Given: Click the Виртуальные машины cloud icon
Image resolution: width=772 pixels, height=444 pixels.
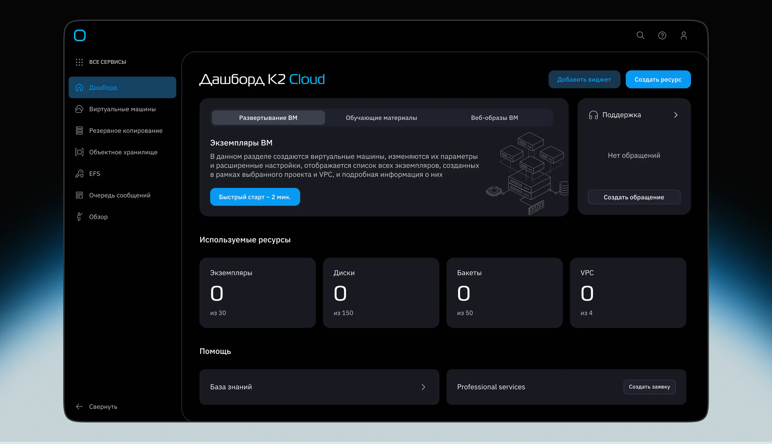Looking at the screenshot, I should [79, 109].
